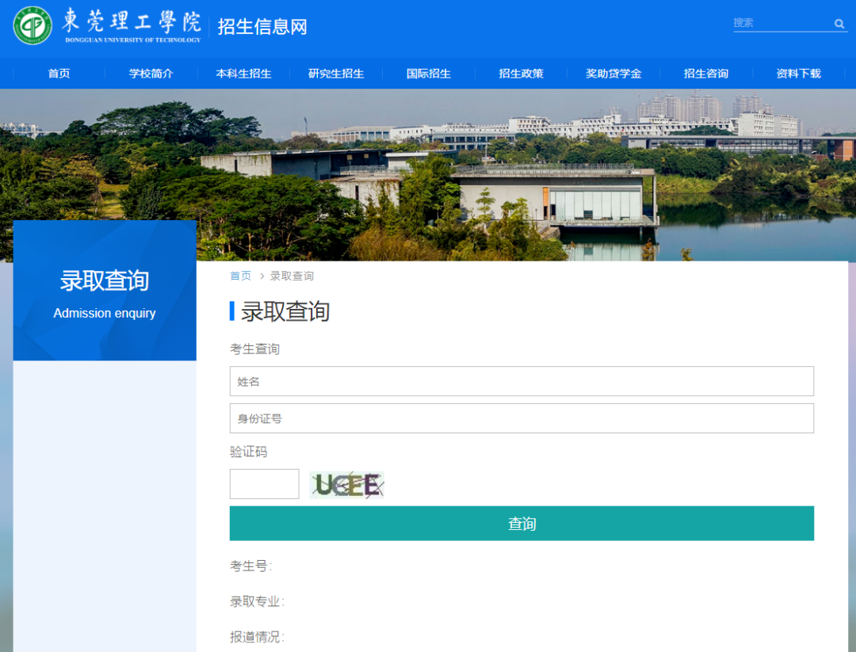This screenshot has height=652, width=856.
Task: Open the 本科生招生 section
Action: (243, 73)
